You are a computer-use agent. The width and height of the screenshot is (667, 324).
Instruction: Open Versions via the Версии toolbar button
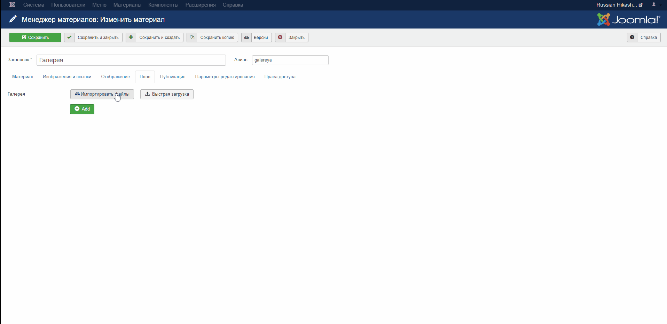[x=257, y=38]
